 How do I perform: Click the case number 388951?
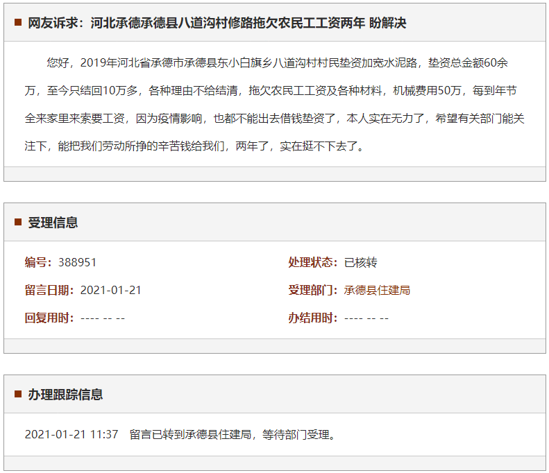click(77, 262)
